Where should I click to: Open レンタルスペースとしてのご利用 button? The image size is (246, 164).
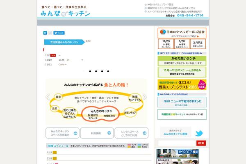tap(132, 133)
